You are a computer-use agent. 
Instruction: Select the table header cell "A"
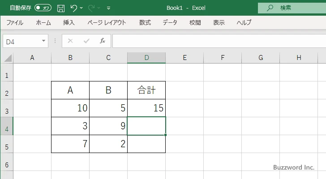click(70, 90)
